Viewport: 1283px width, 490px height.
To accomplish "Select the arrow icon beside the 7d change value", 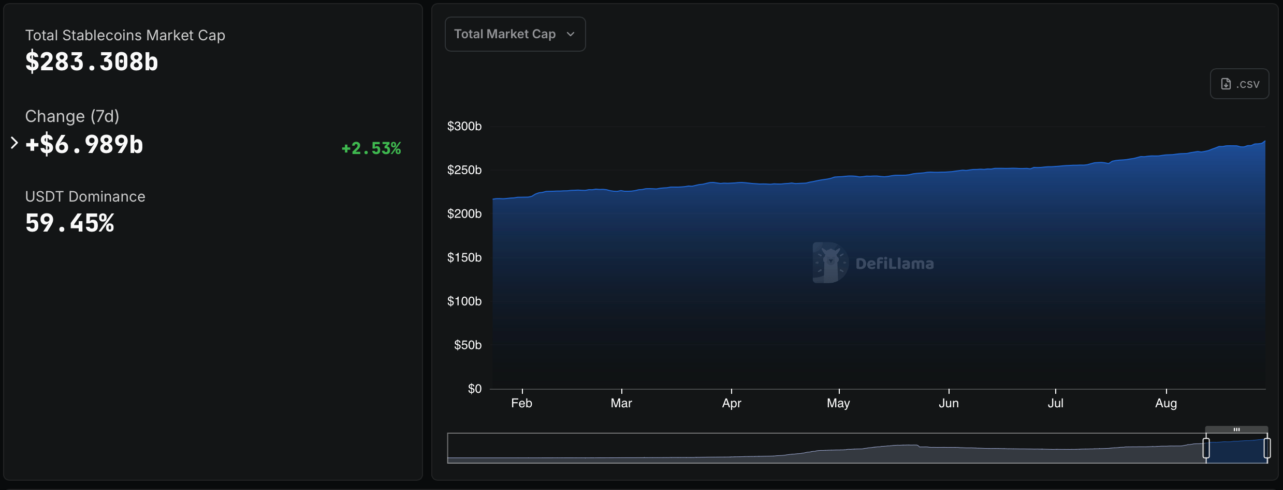I will (14, 142).
